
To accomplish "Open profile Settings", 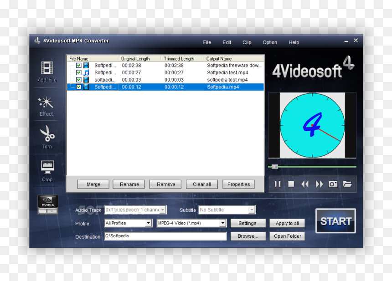I will [x=248, y=223].
